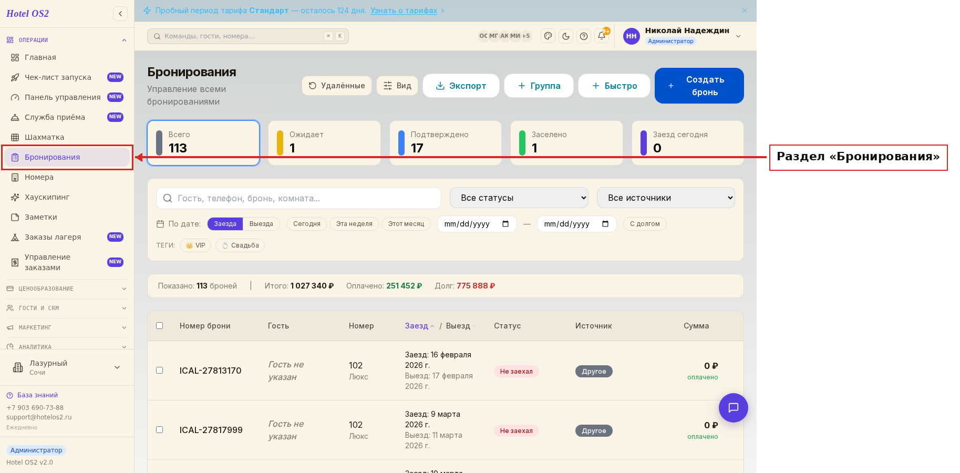Click the Номера sidebar icon

(15, 177)
